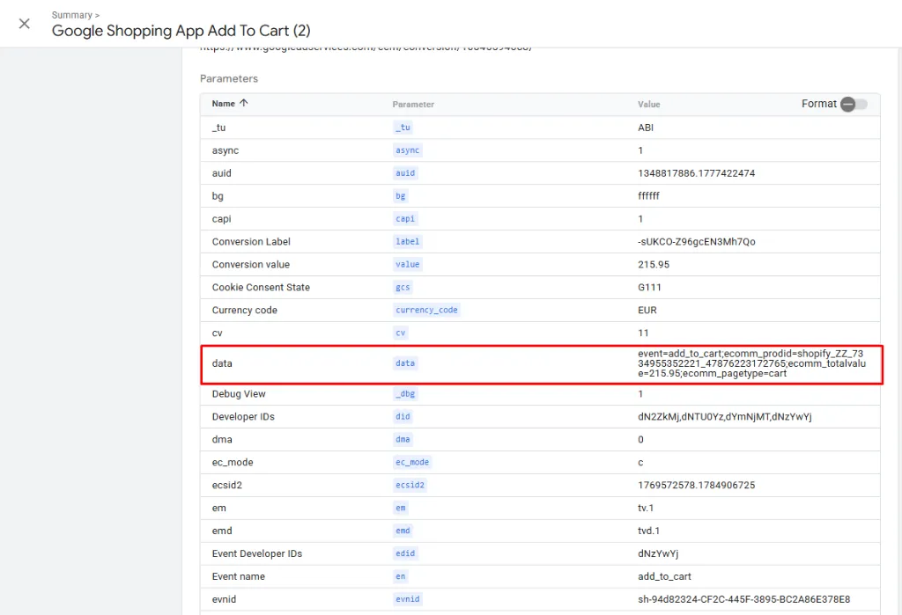This screenshot has height=615, width=902.
Task: Click the EUR currency value
Action: point(647,310)
